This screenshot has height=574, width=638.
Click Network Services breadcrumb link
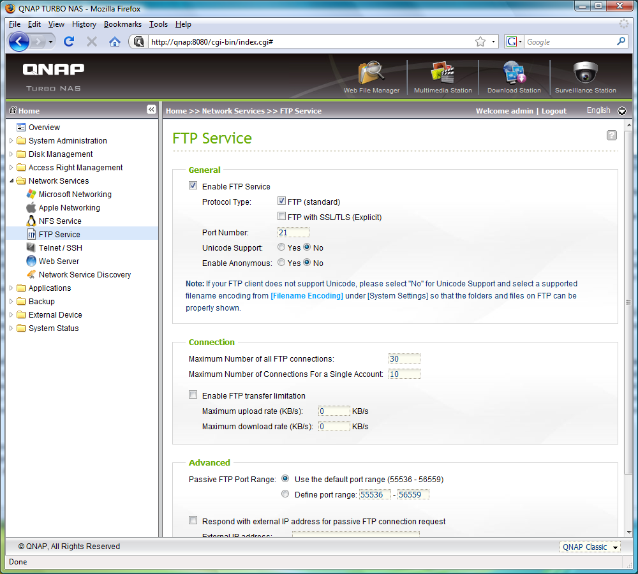tap(233, 111)
